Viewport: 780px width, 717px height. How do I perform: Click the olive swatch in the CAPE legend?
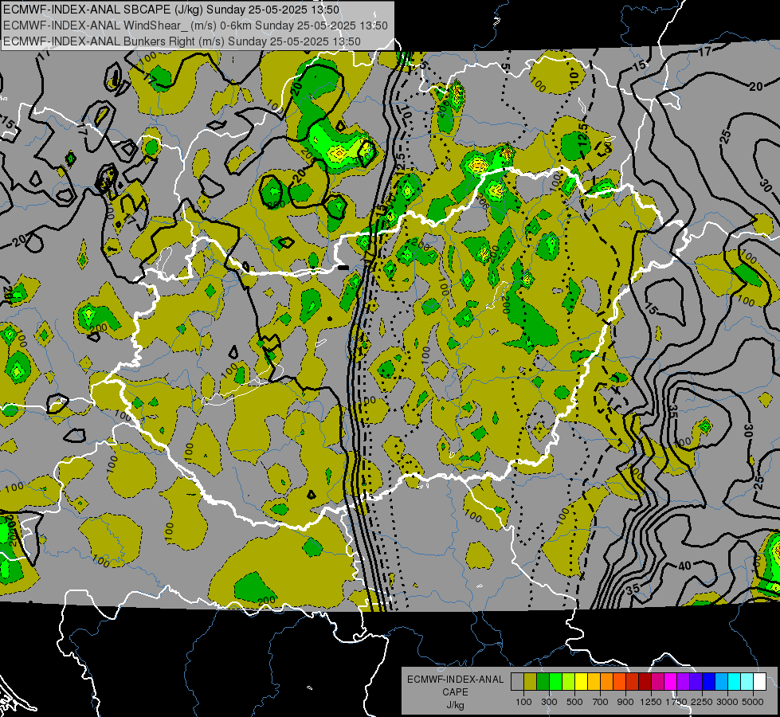[x=531, y=682]
